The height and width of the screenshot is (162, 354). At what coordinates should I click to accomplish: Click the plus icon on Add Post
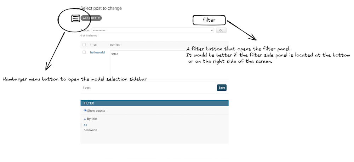pos(99,18)
